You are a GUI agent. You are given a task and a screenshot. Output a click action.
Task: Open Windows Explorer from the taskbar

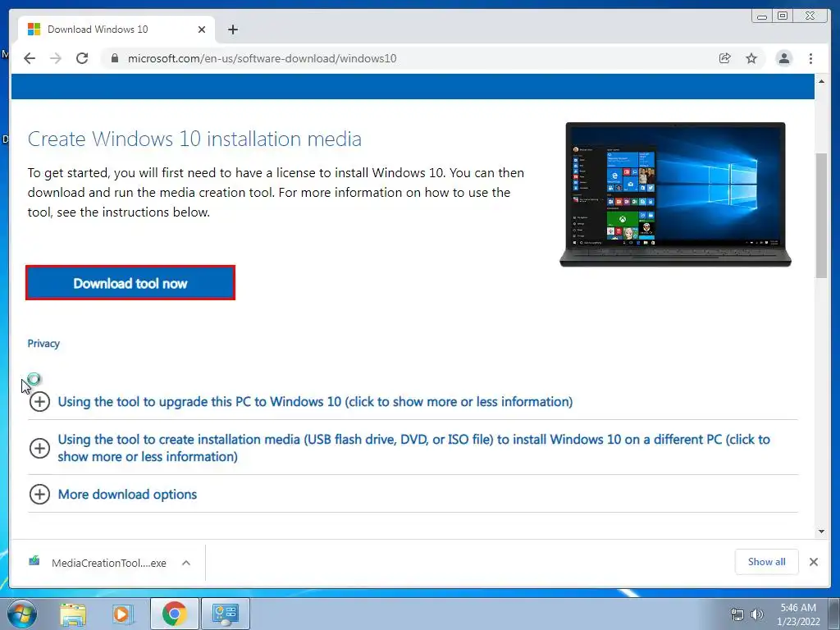point(73,614)
